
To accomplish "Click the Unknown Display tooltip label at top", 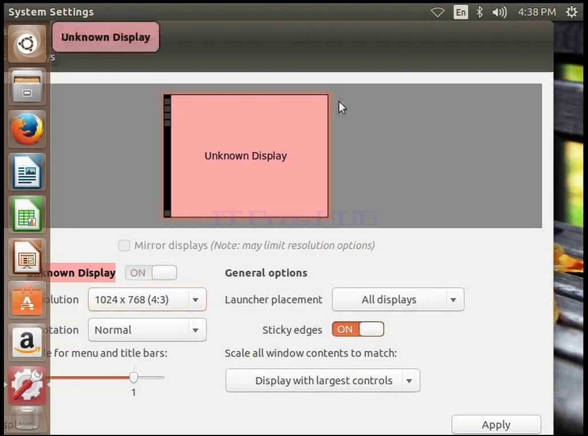I will click(x=106, y=37).
